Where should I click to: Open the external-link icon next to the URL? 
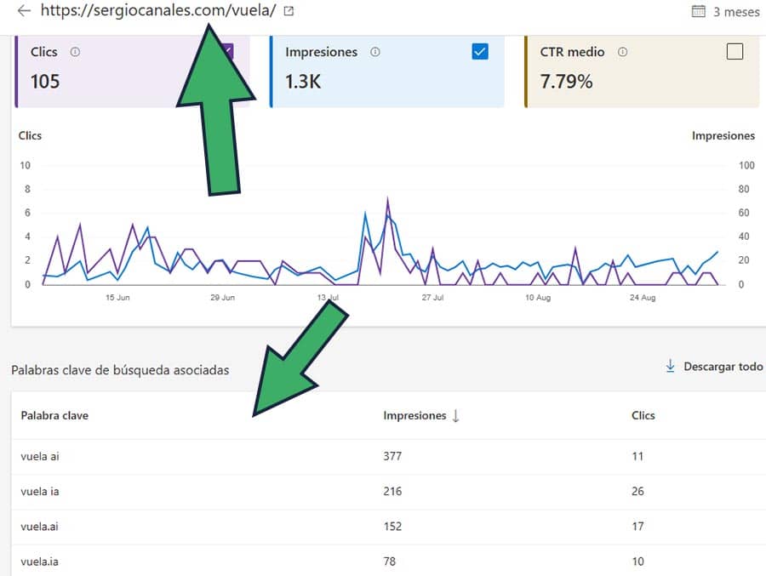pos(288,12)
